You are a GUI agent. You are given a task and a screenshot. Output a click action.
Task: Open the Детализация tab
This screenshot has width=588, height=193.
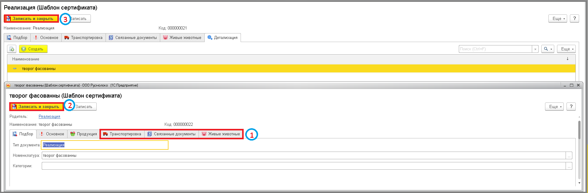(222, 38)
